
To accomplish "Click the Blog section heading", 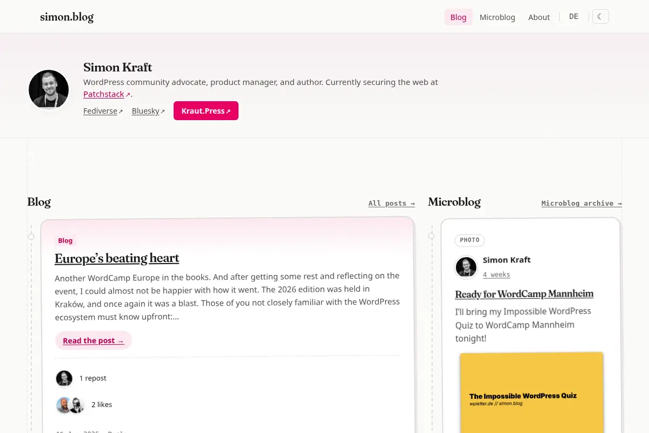I will 39,202.
